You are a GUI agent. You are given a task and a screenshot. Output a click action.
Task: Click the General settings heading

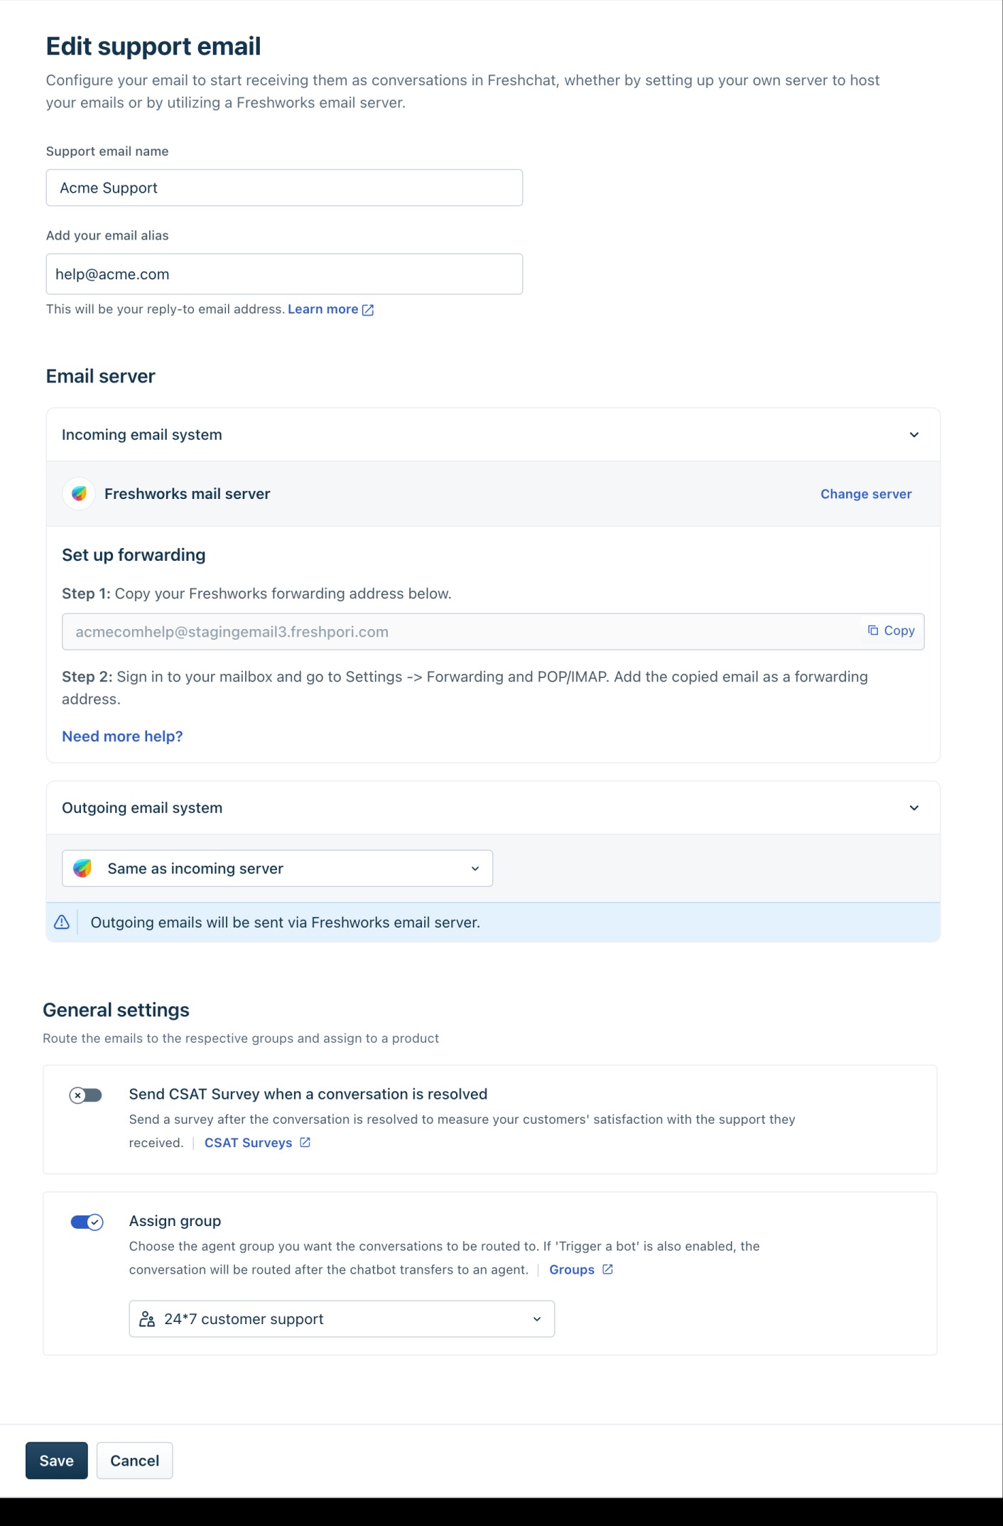tap(116, 1010)
